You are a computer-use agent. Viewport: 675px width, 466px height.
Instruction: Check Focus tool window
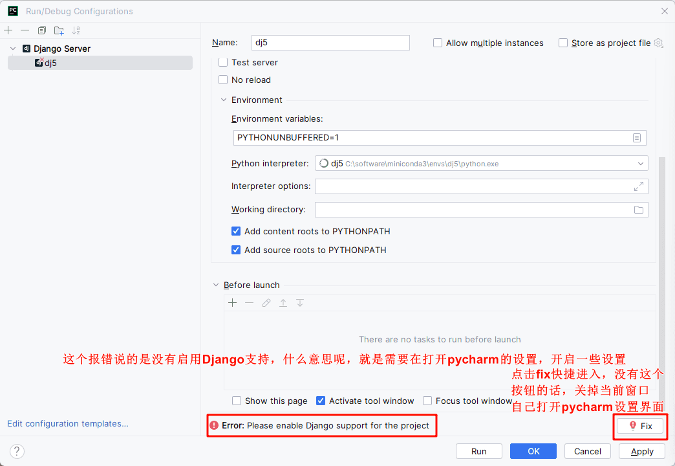click(427, 401)
